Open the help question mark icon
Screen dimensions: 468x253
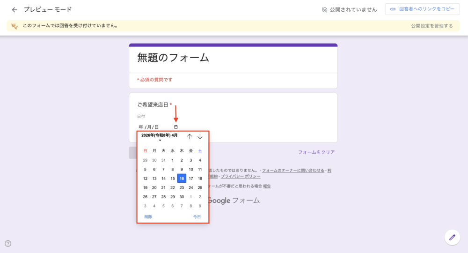(8, 244)
